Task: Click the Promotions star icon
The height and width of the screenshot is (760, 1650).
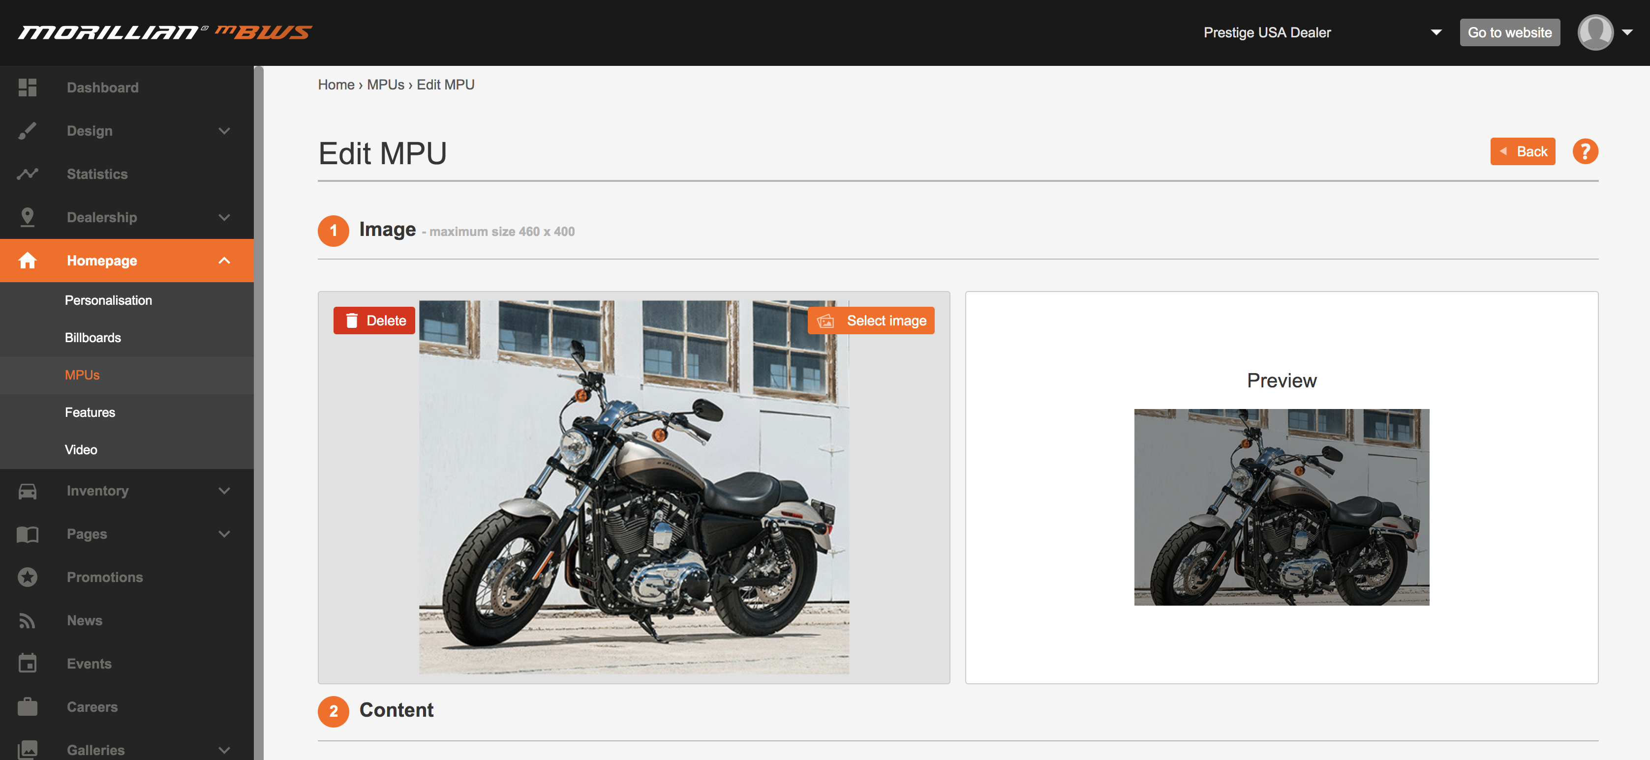Action: tap(27, 577)
